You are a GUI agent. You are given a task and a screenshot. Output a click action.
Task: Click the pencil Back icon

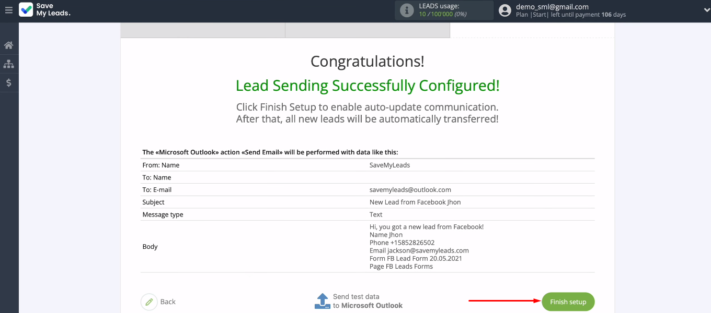(x=149, y=302)
